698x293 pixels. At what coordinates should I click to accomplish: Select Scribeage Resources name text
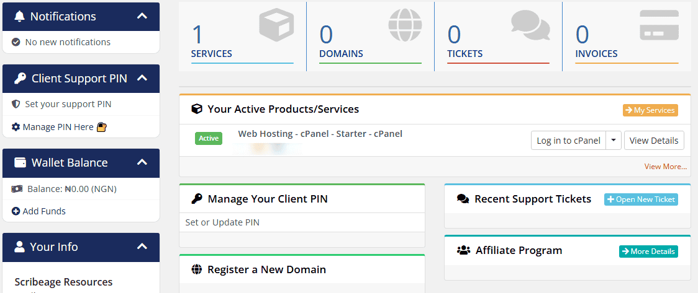(x=64, y=282)
